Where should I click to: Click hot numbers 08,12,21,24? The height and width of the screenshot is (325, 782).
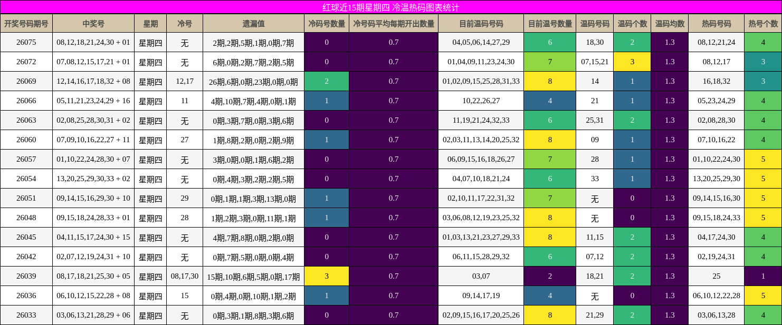pos(717,42)
